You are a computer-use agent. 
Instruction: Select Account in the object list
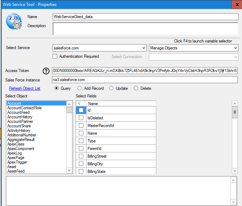(36, 103)
